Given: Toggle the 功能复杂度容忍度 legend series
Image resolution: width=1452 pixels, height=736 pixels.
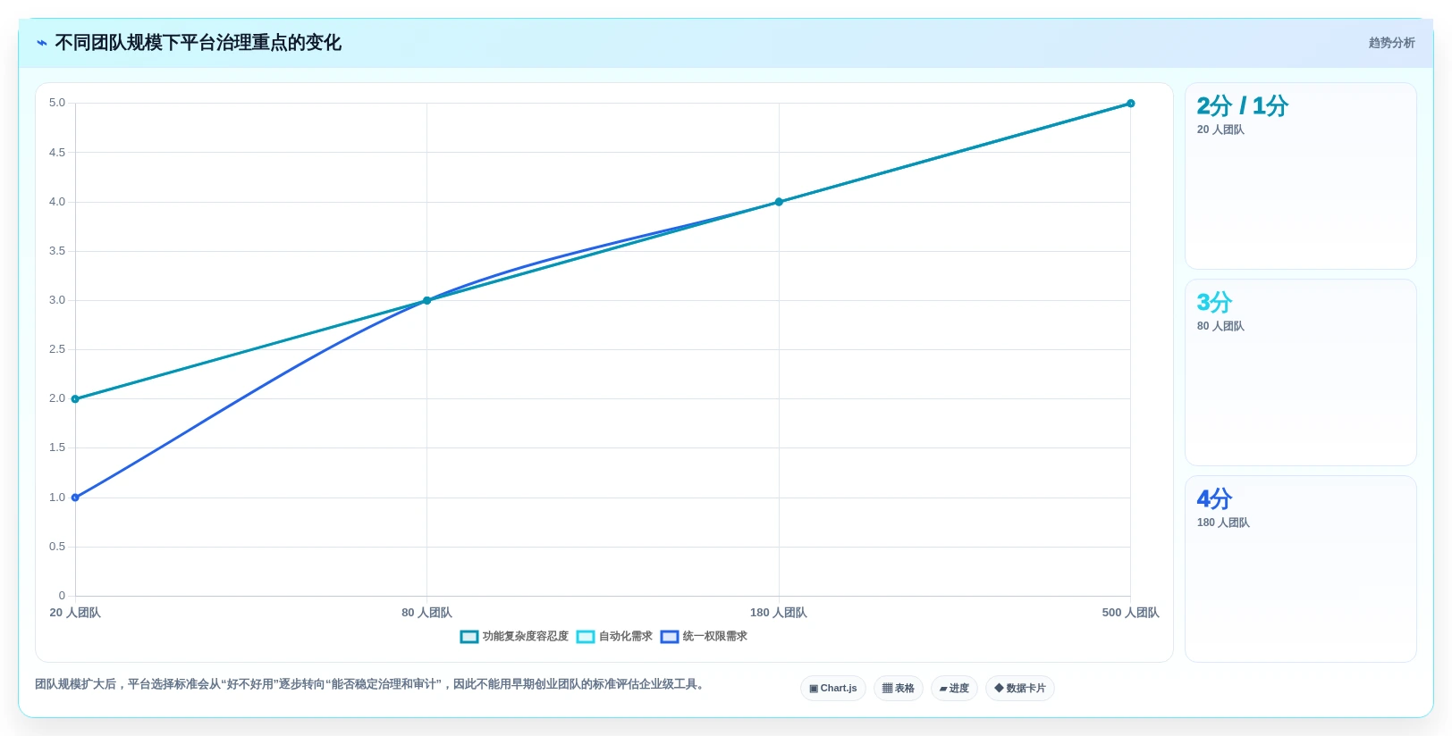Looking at the screenshot, I should [514, 637].
